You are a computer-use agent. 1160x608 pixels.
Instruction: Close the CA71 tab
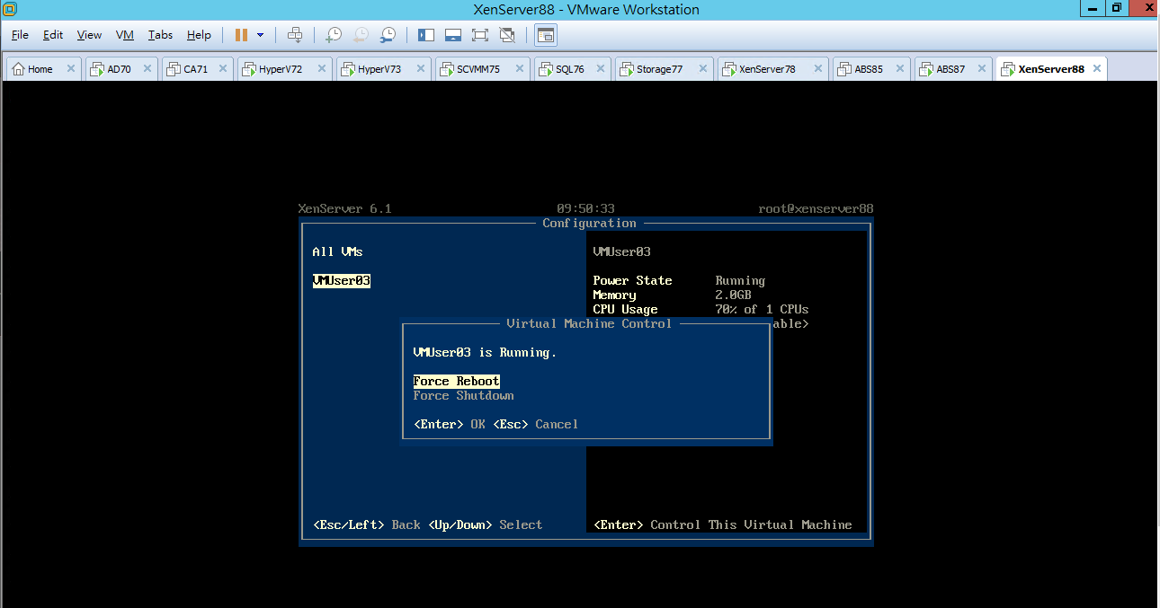coord(223,69)
